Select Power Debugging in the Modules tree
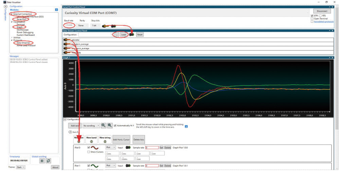Viewport: 342px width, 171px height. tap(25, 32)
